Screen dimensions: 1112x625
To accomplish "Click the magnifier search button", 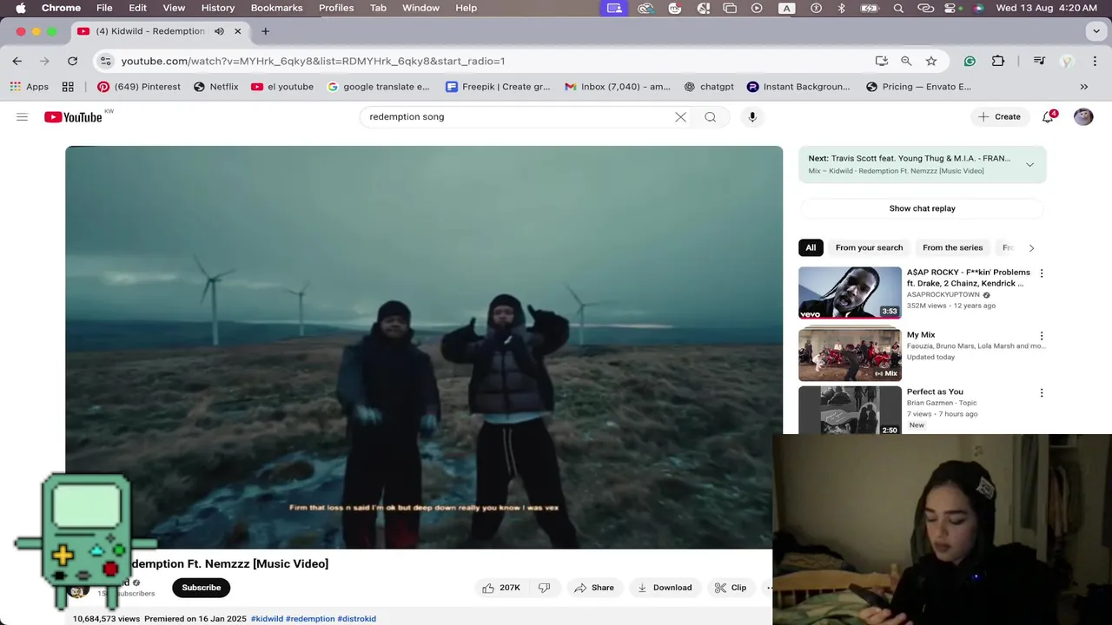I will [x=711, y=117].
